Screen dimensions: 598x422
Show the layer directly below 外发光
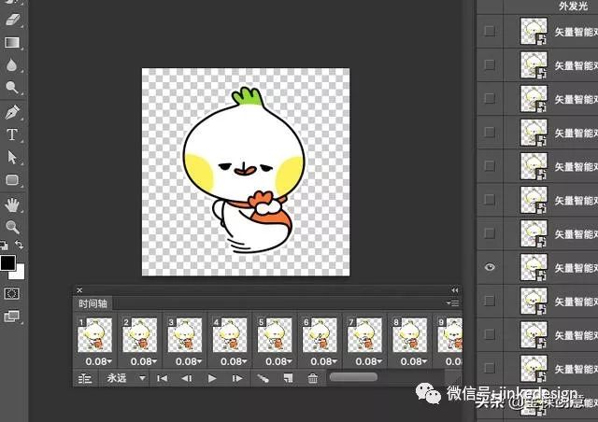(490, 31)
